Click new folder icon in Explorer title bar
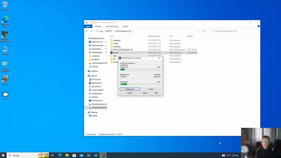 coord(95,22)
